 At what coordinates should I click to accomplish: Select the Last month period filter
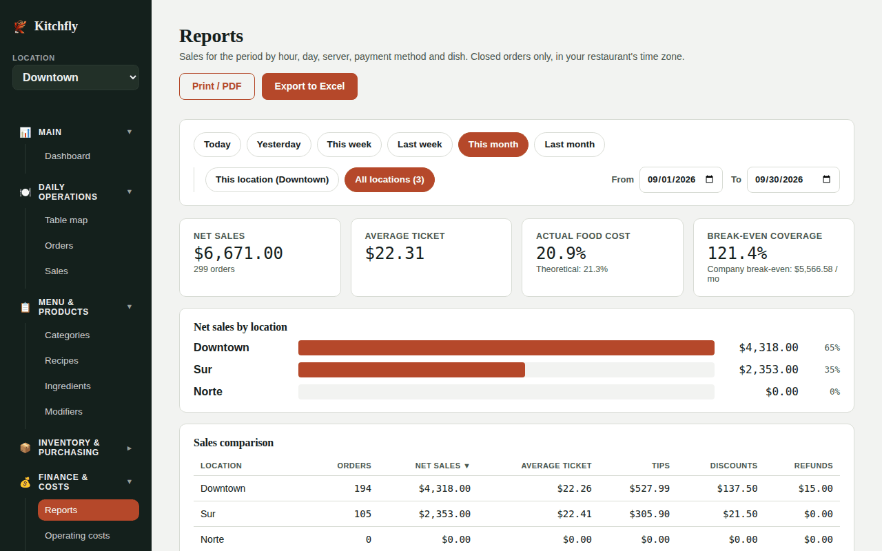pyautogui.click(x=569, y=145)
